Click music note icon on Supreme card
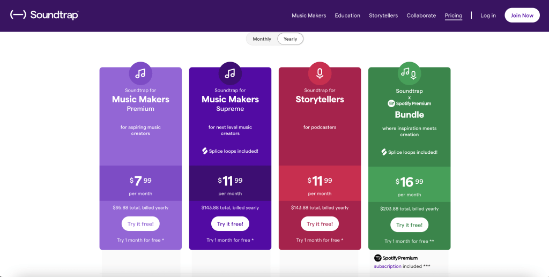This screenshot has height=277, width=549. click(x=230, y=73)
